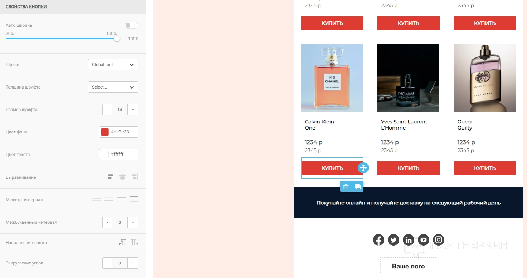This screenshot has width=527, height=278.
Task: Increase the Размер шрифта value
Action: click(x=133, y=110)
